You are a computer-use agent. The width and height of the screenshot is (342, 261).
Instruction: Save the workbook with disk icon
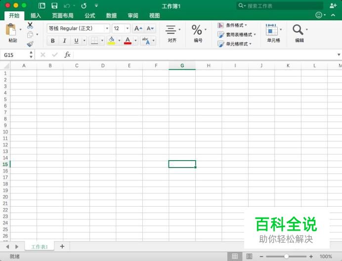click(x=54, y=5)
